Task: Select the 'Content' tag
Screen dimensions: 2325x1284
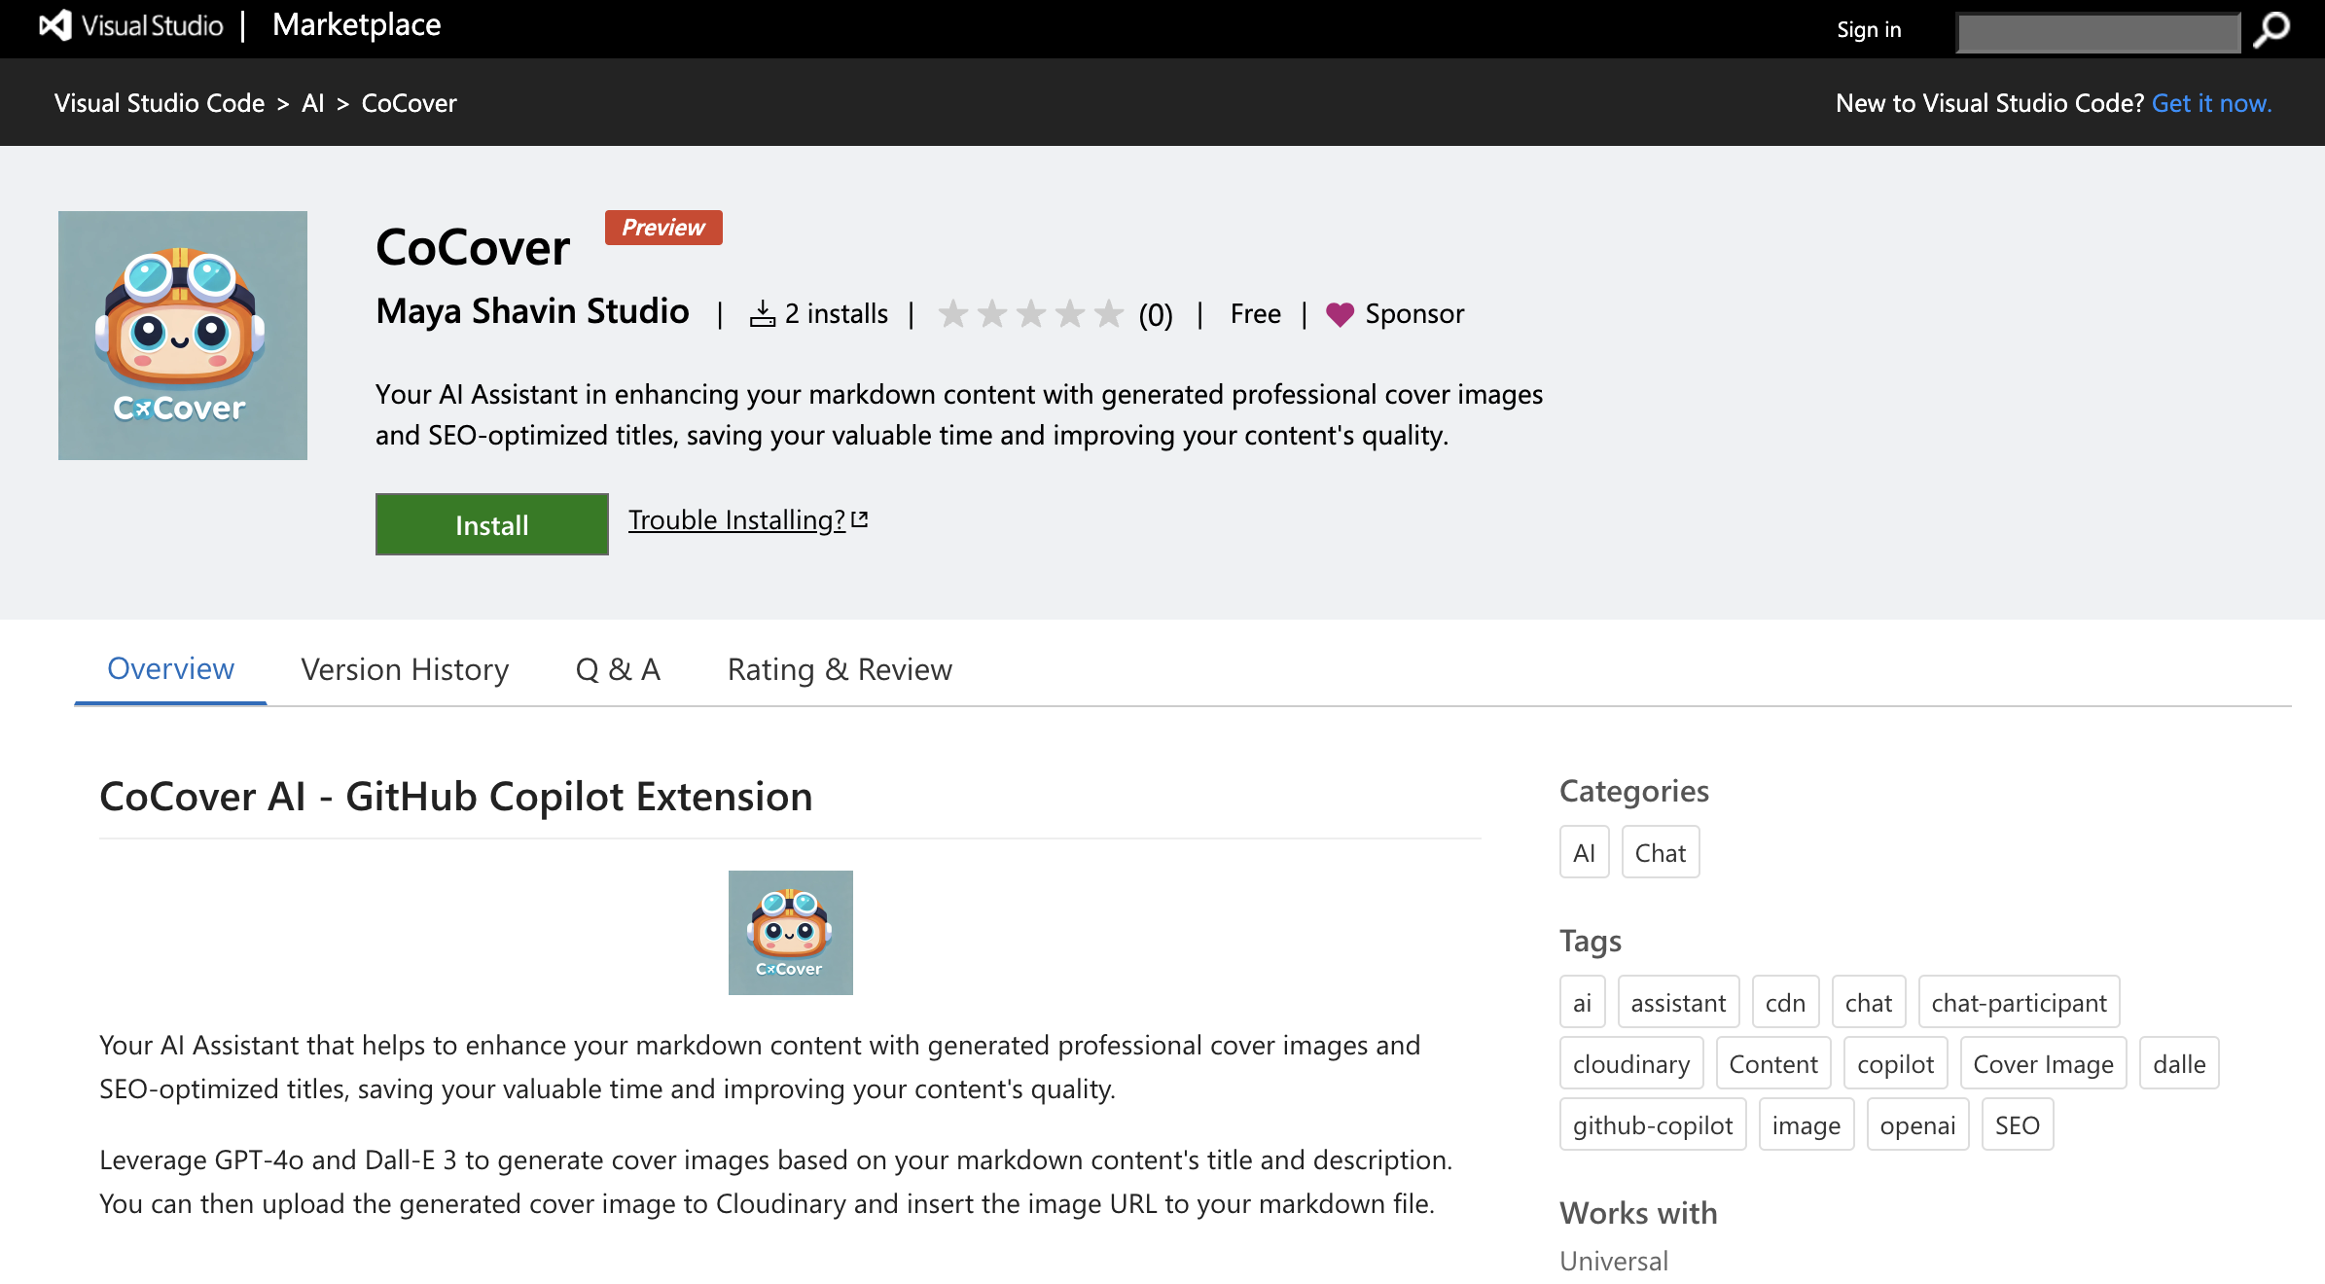Action: [x=1773, y=1063]
